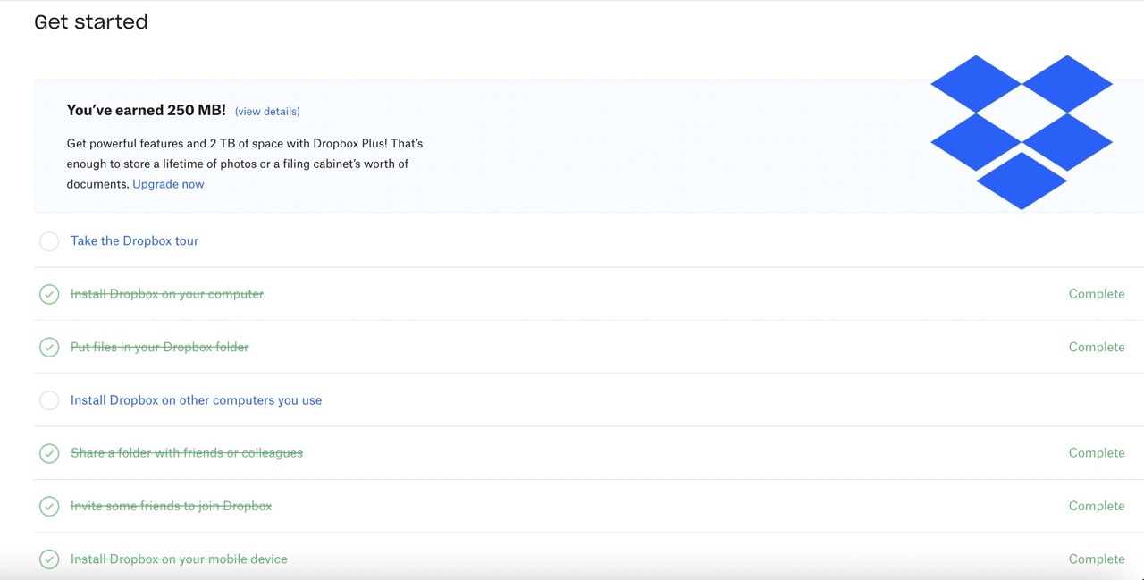This screenshot has height=580, width=1144.
Task: Click Put files in your Dropbox folder
Action: pyautogui.click(x=159, y=347)
